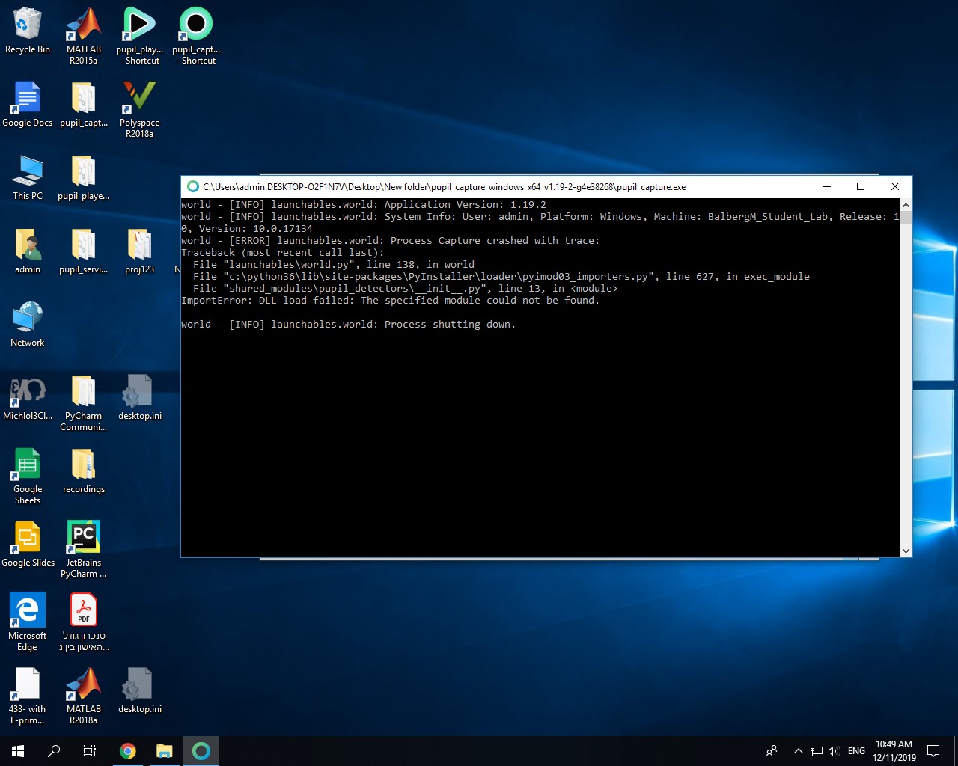Click the launchables\world.py traceback line
958x766 pixels.
pos(333,265)
